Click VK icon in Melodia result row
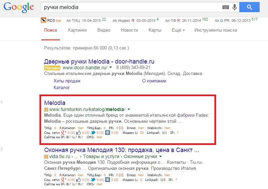Viewport: 268px width, 189px height. pyautogui.click(x=107, y=133)
